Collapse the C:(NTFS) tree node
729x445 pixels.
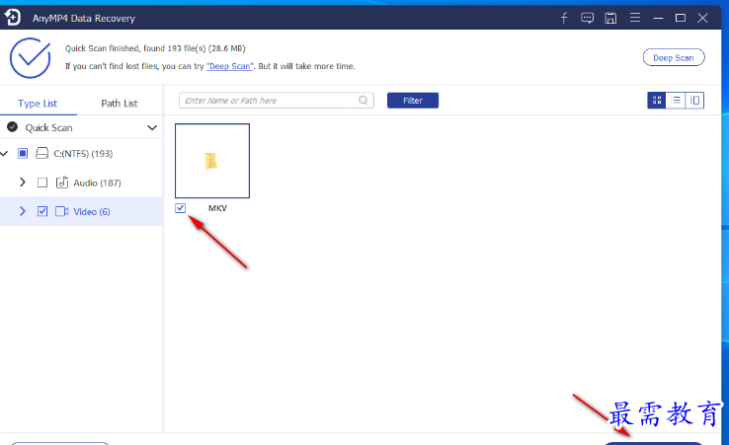[x=4, y=153]
